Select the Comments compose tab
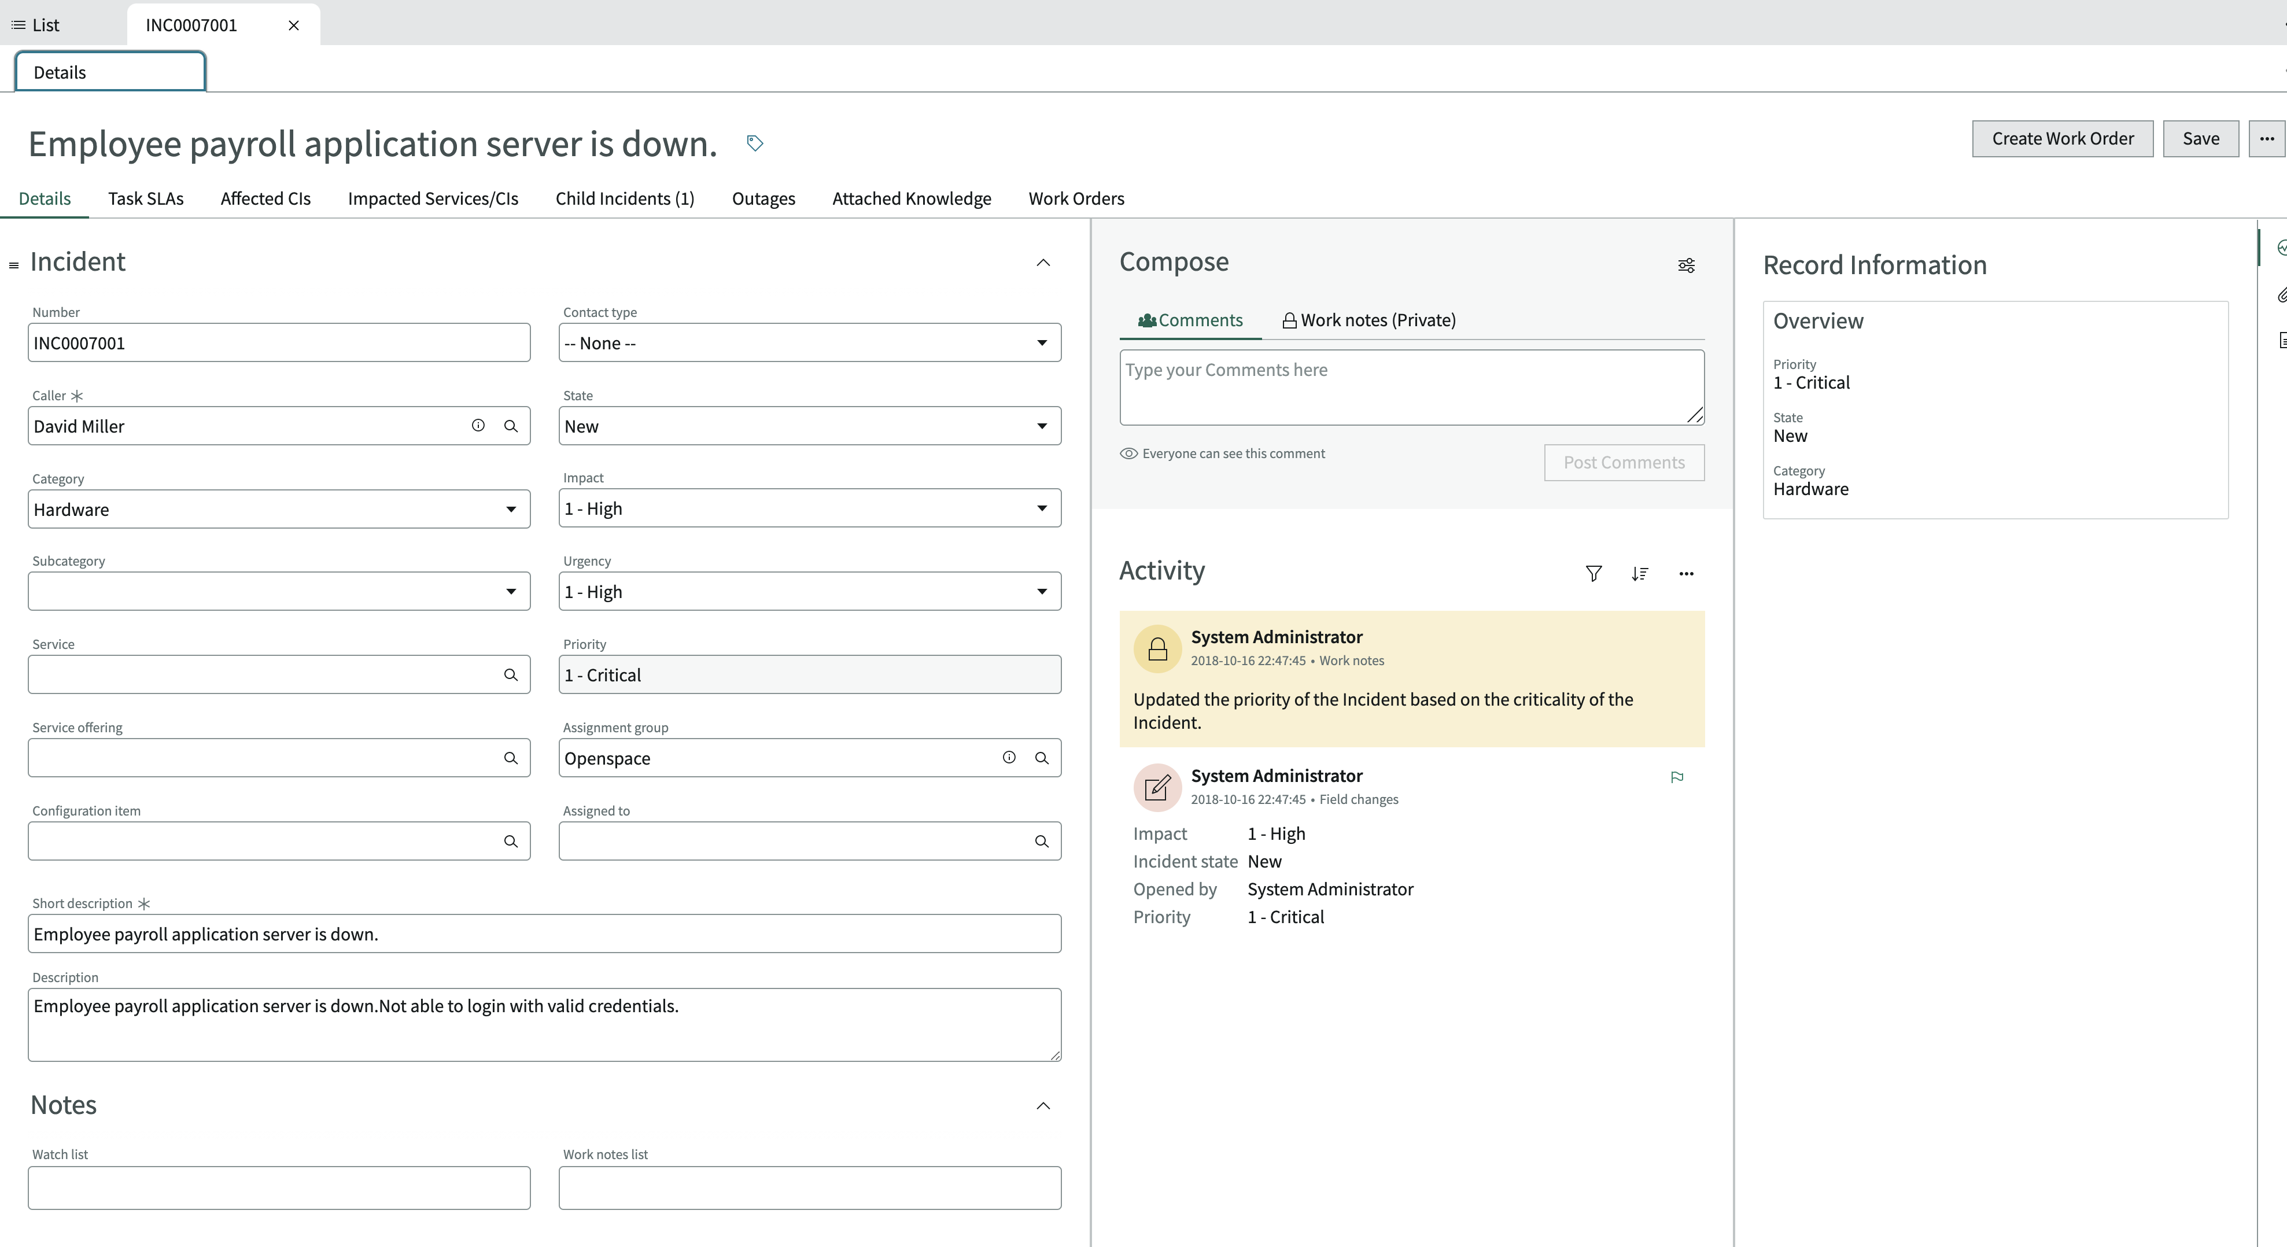This screenshot has height=1247, width=2287. (1190, 320)
